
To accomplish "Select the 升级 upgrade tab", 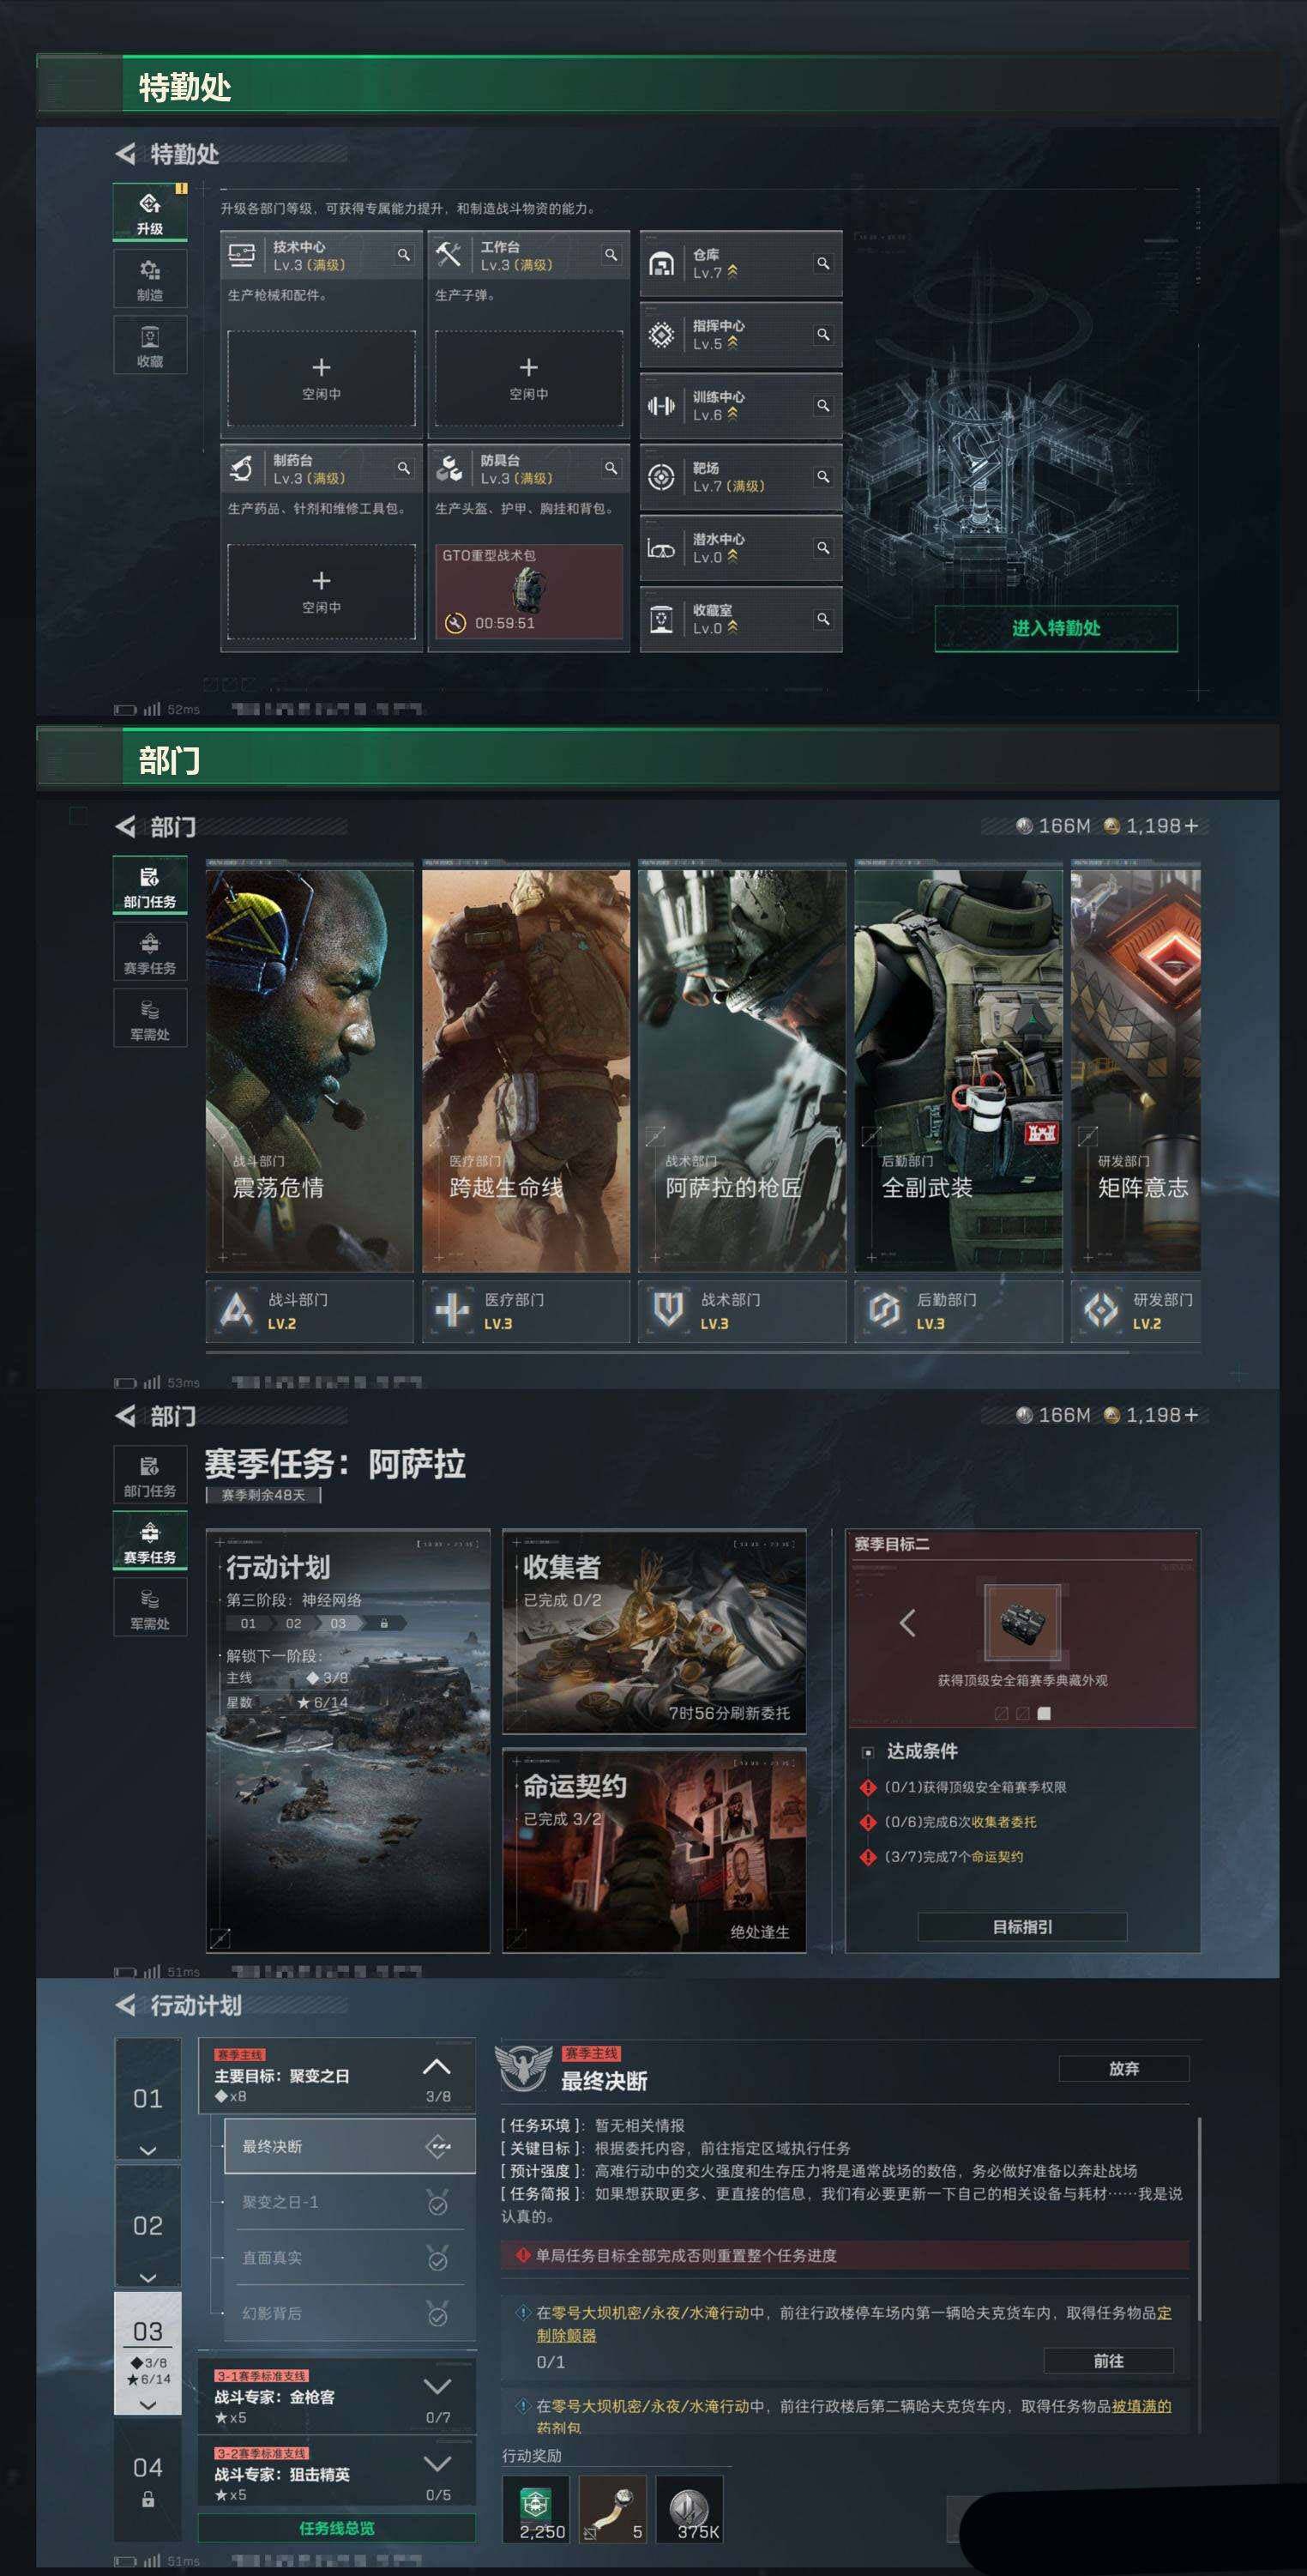I will [x=150, y=212].
